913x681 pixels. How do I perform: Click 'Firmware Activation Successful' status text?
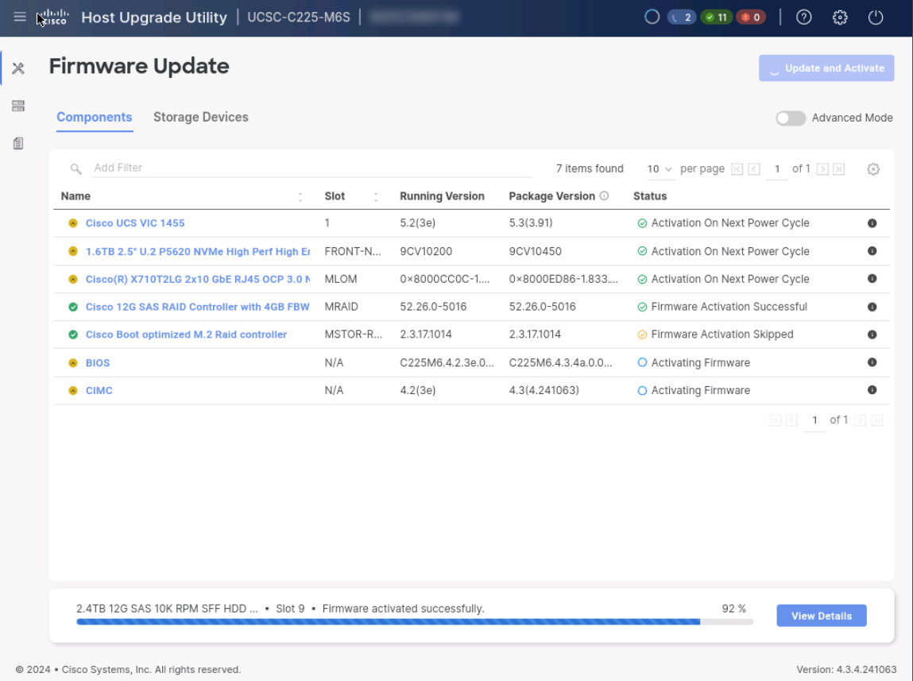pos(729,307)
